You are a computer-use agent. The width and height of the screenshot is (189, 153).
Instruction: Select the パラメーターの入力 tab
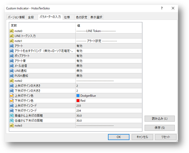(x=50, y=17)
